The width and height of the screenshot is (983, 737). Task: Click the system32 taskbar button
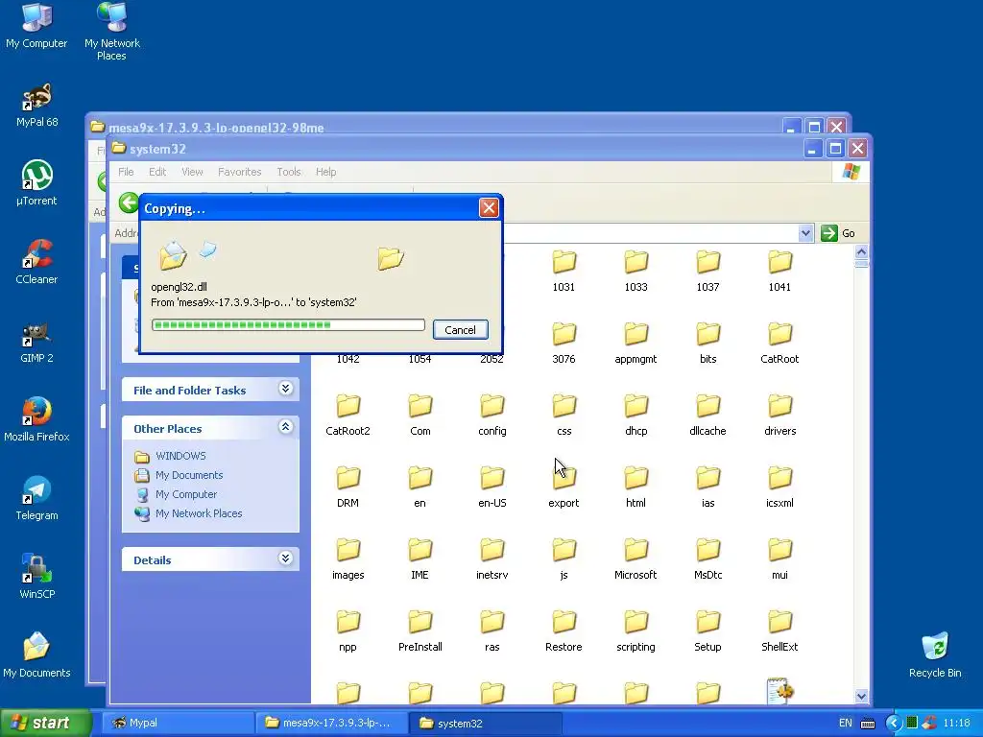(485, 724)
